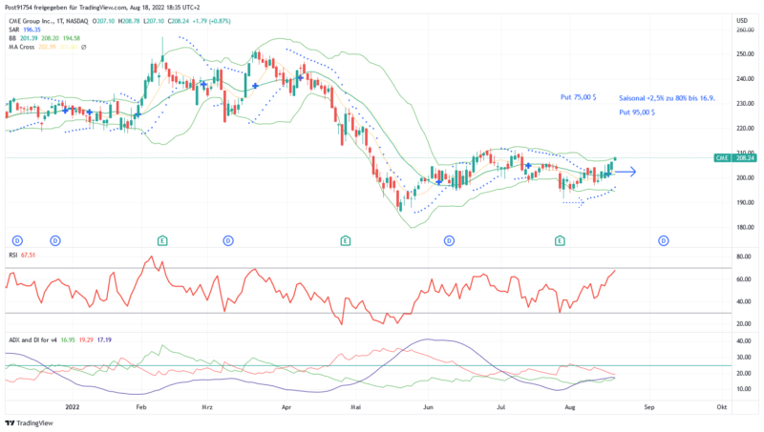Select the 'Saisonal +2,5%' text annotation
The width and height of the screenshot is (764, 432).
[666, 97]
